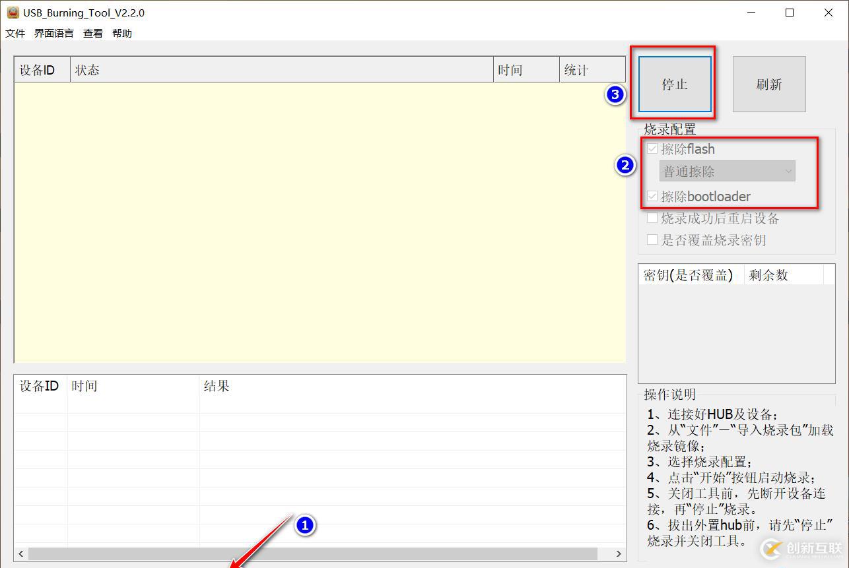Click instruction text 3、选择烧录配置
The height and width of the screenshot is (568, 849).
(x=700, y=462)
